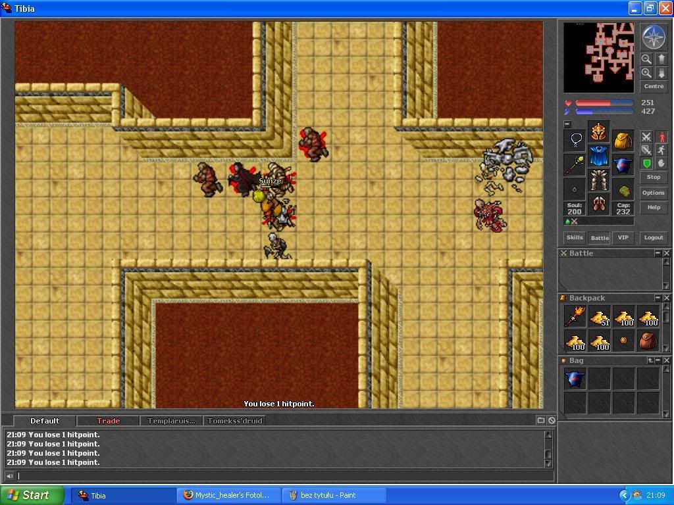Open the Windows Start menu
Image resolution: width=674 pixels, height=505 pixels.
click(x=32, y=495)
